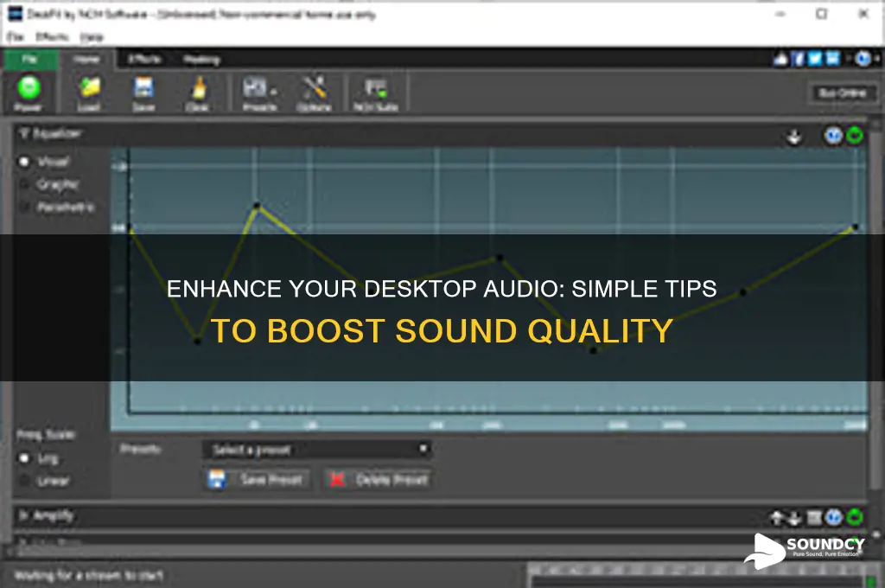Click the Save disk icon in toolbar

click(143, 87)
